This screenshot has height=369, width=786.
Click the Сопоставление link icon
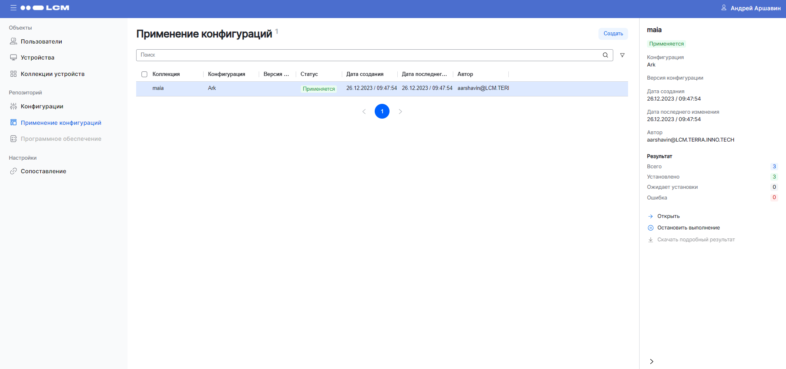pos(14,171)
